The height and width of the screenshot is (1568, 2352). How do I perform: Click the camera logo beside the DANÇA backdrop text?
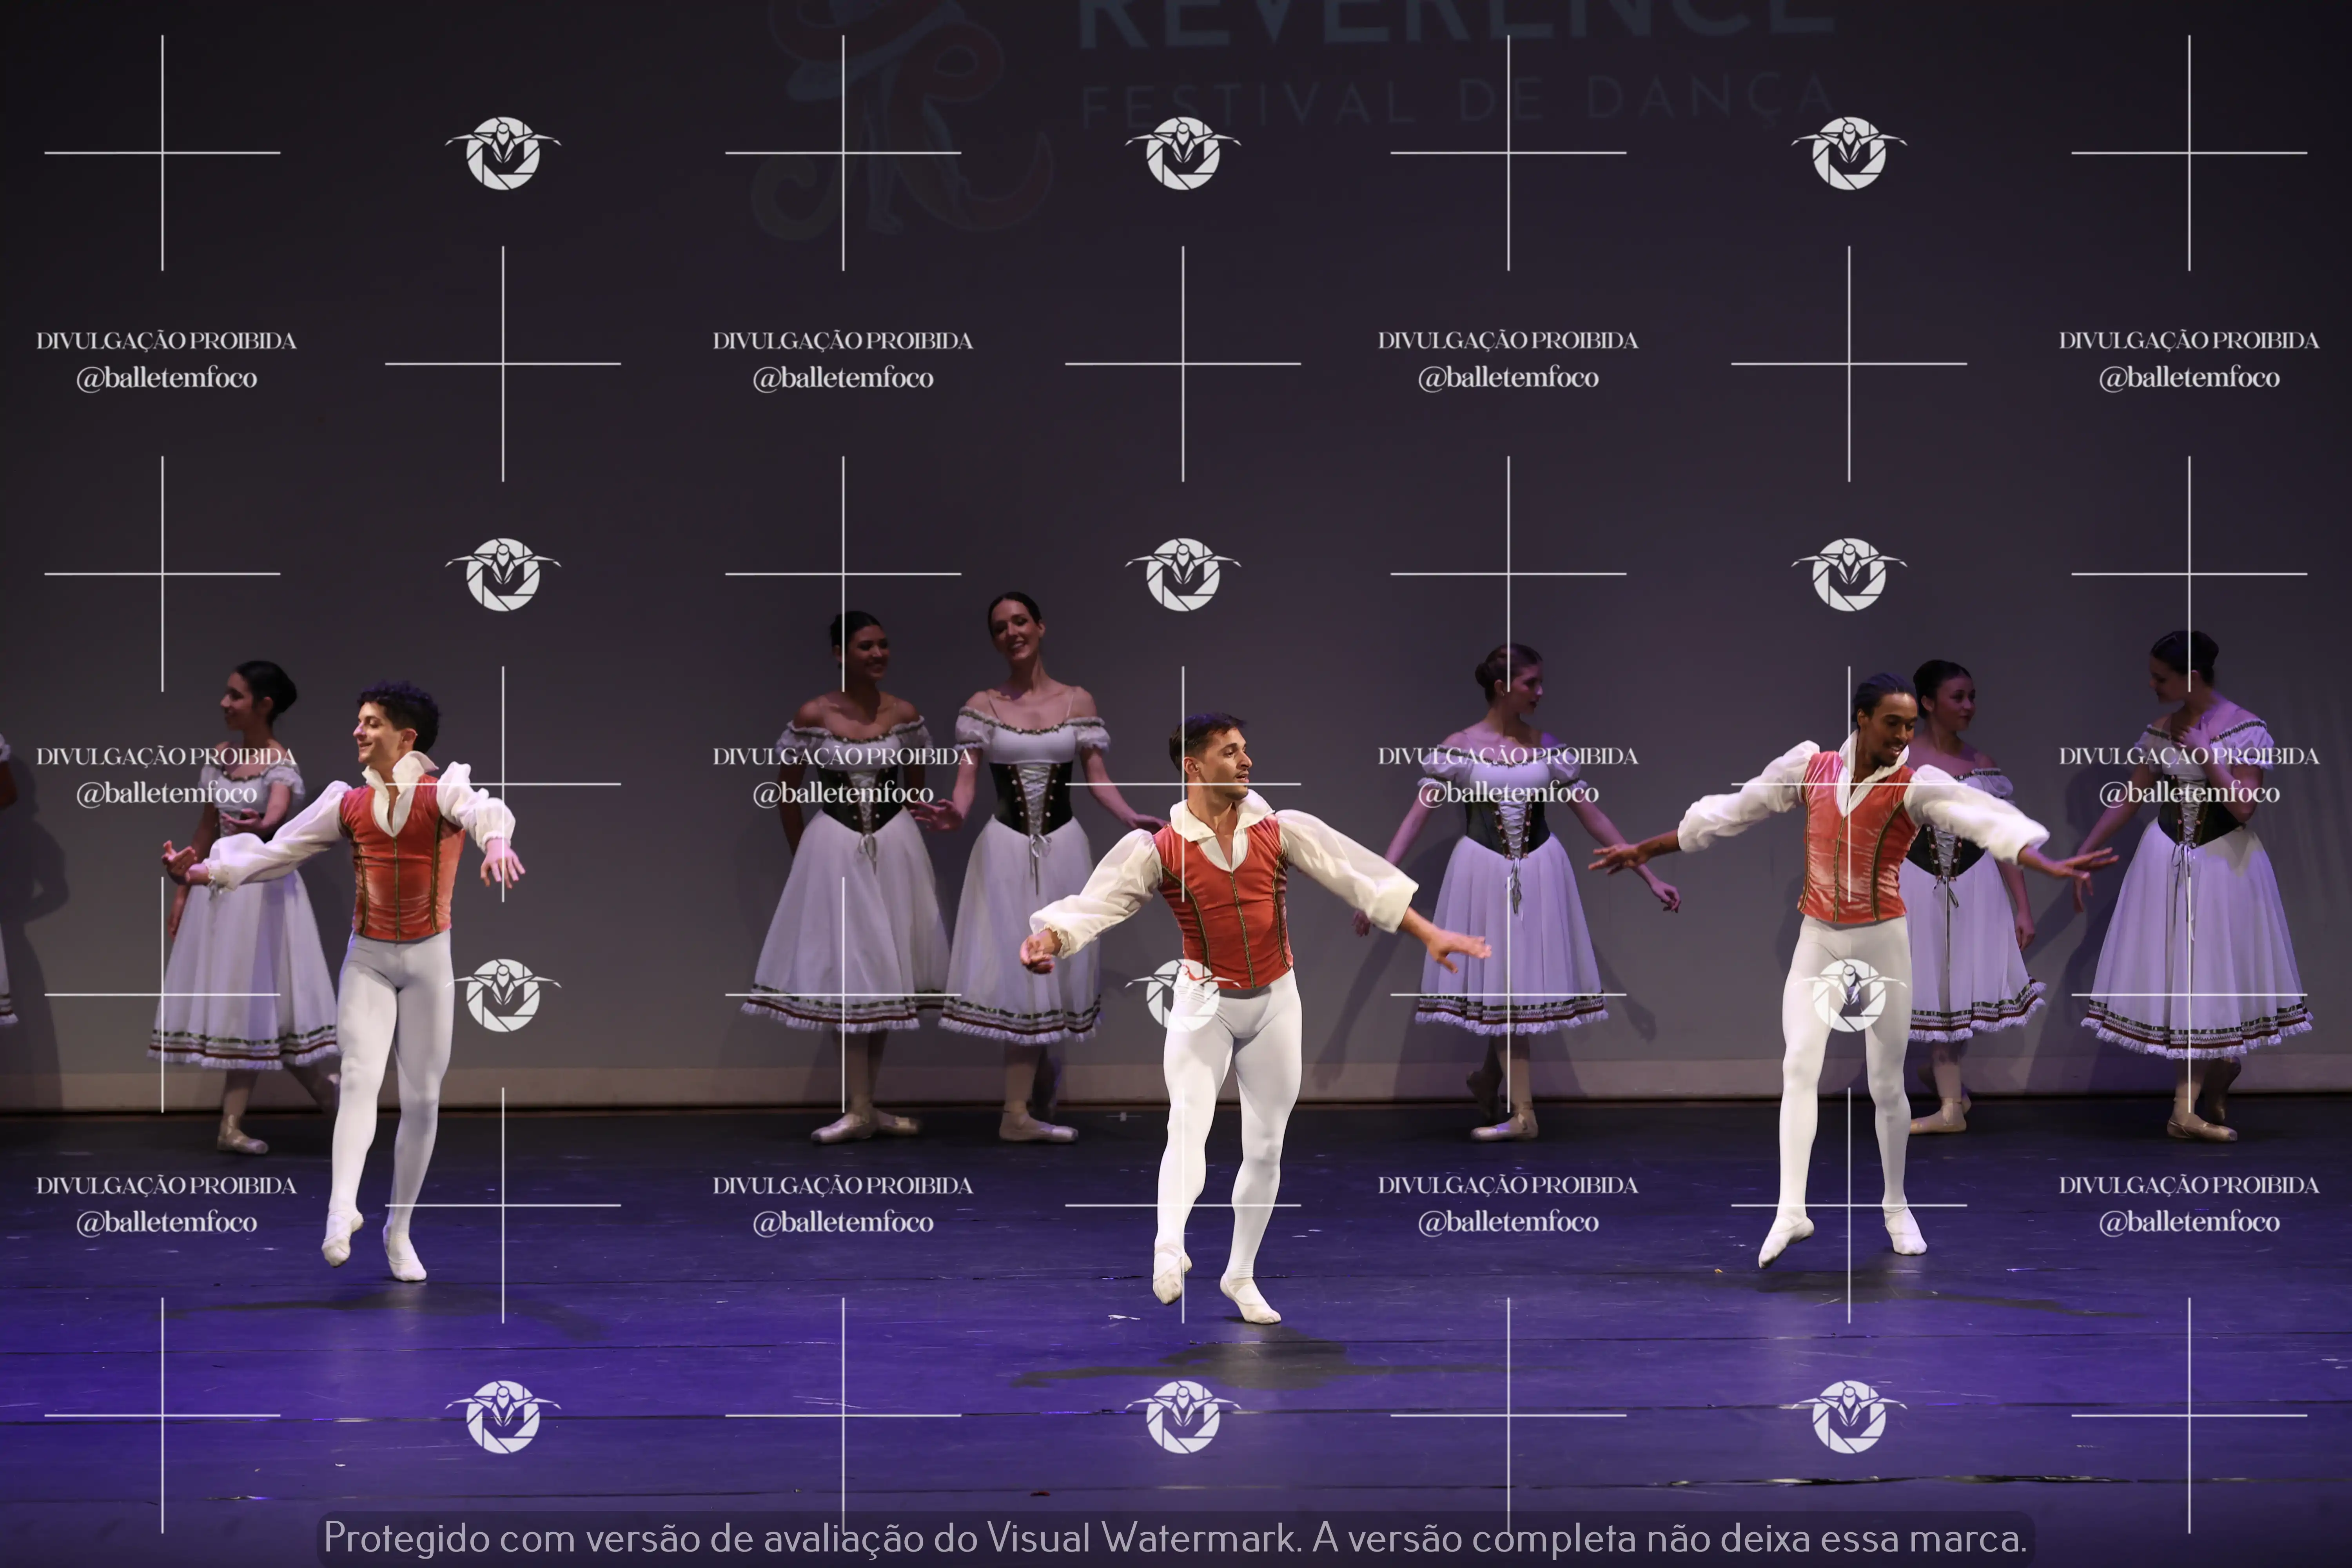1849,153
